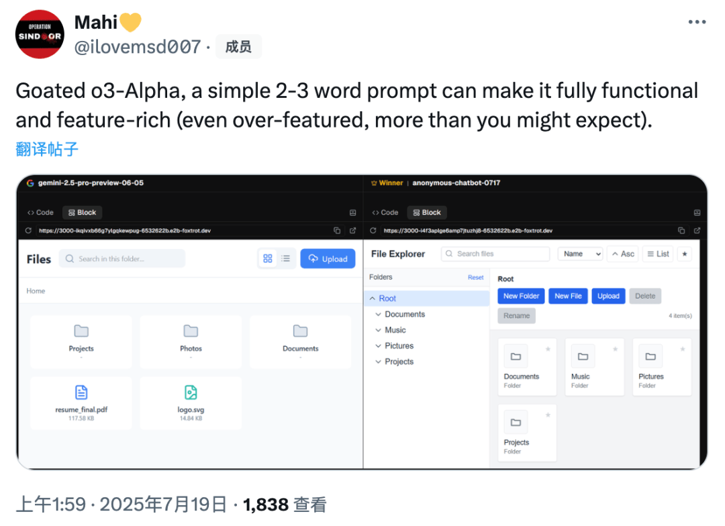Image resolution: width=725 pixels, height=526 pixels.
Task: Open right preview in a new window
Action: pyautogui.click(x=697, y=230)
